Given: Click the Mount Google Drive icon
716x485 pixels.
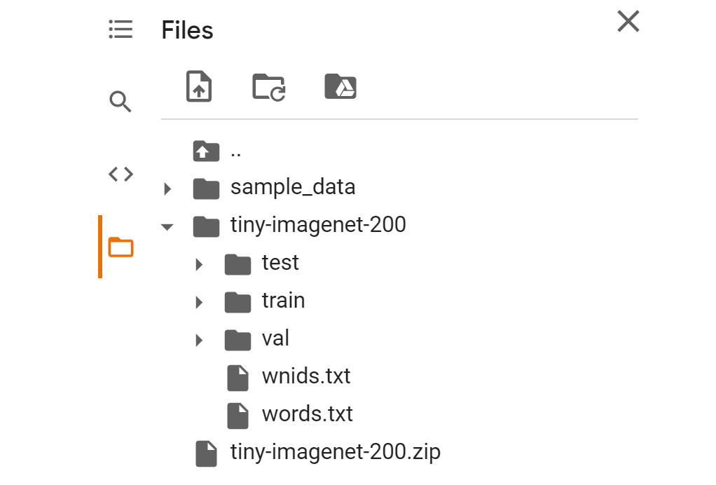Looking at the screenshot, I should point(341,87).
